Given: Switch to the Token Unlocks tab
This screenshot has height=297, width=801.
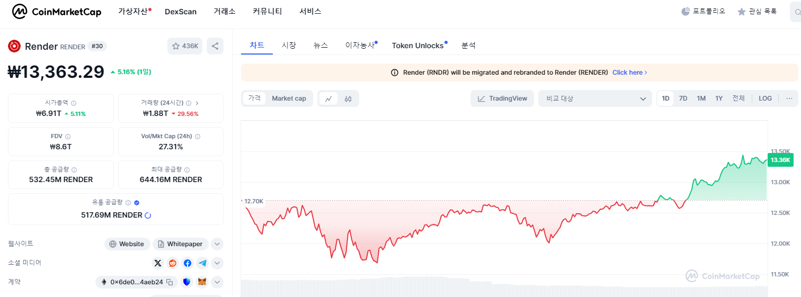Looking at the screenshot, I should tap(418, 46).
